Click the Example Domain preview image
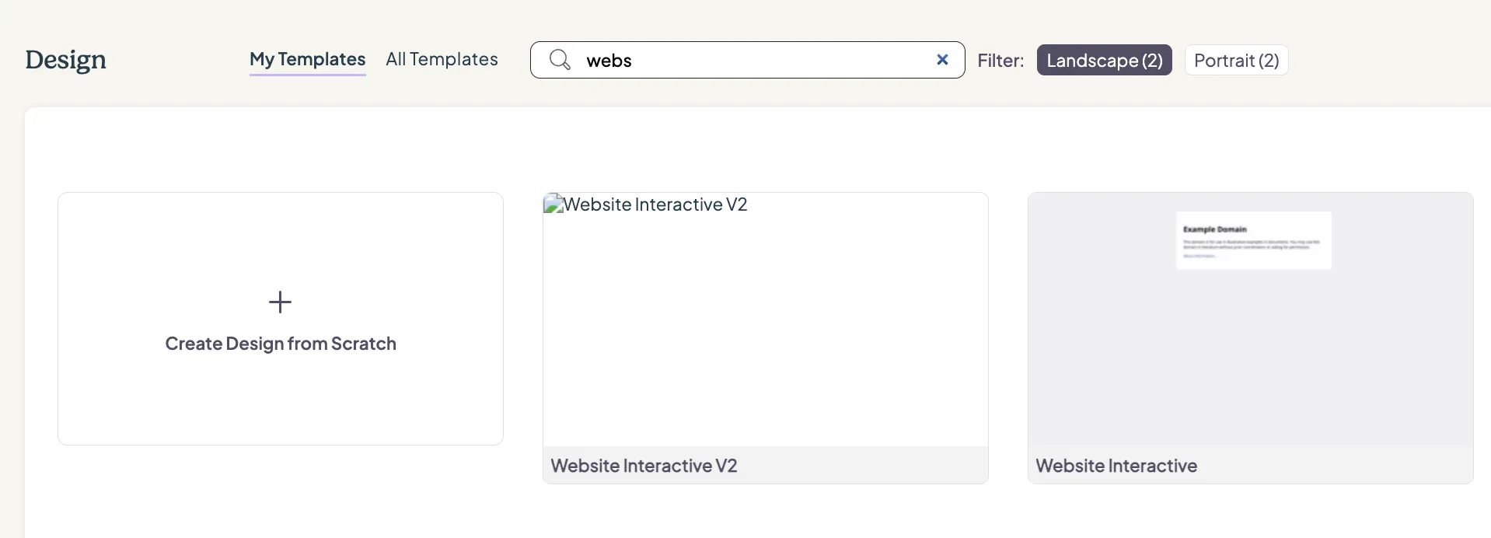This screenshot has width=1491, height=538. (1254, 240)
